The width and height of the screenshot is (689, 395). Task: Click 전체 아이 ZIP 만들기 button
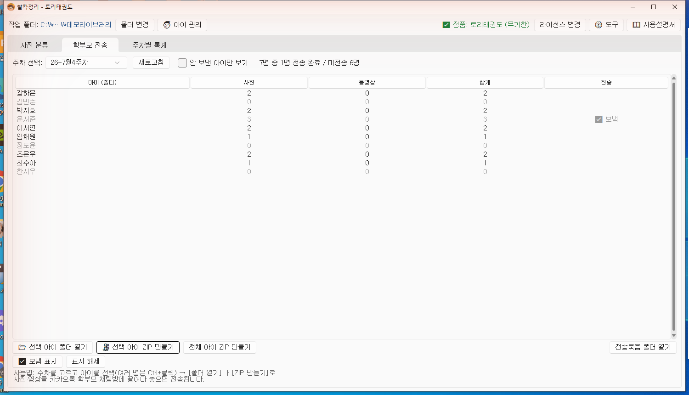pyautogui.click(x=220, y=347)
